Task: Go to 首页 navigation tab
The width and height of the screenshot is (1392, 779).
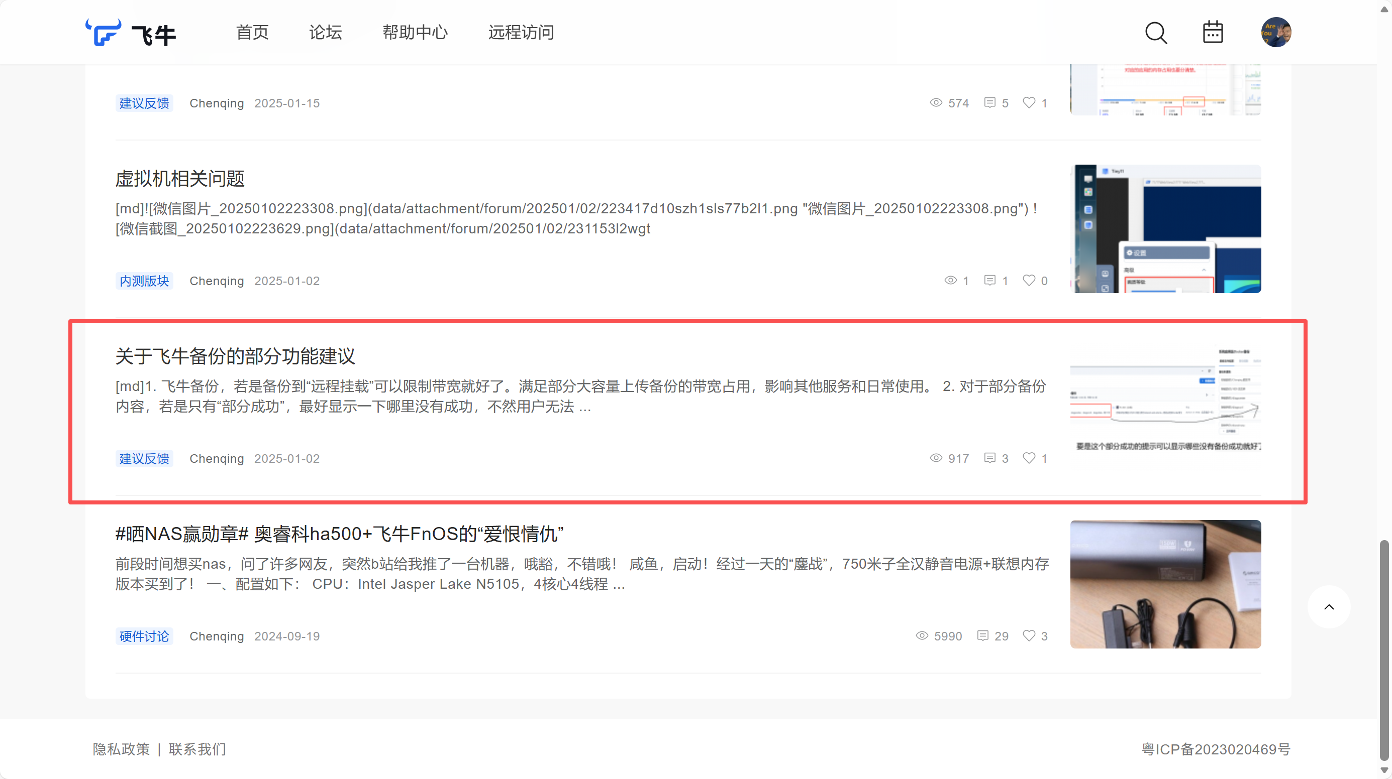Action: [252, 33]
